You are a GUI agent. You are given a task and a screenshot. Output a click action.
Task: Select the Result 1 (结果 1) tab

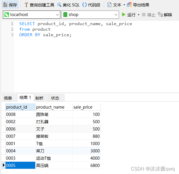click(25, 98)
